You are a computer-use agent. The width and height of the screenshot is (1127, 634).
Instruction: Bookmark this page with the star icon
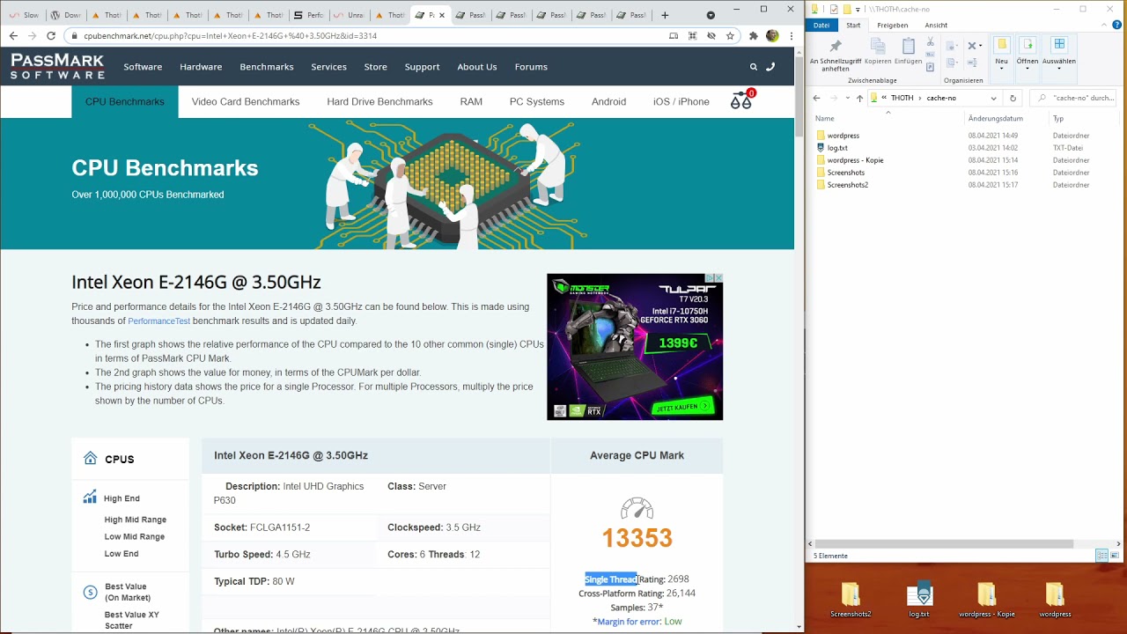pyautogui.click(x=730, y=36)
